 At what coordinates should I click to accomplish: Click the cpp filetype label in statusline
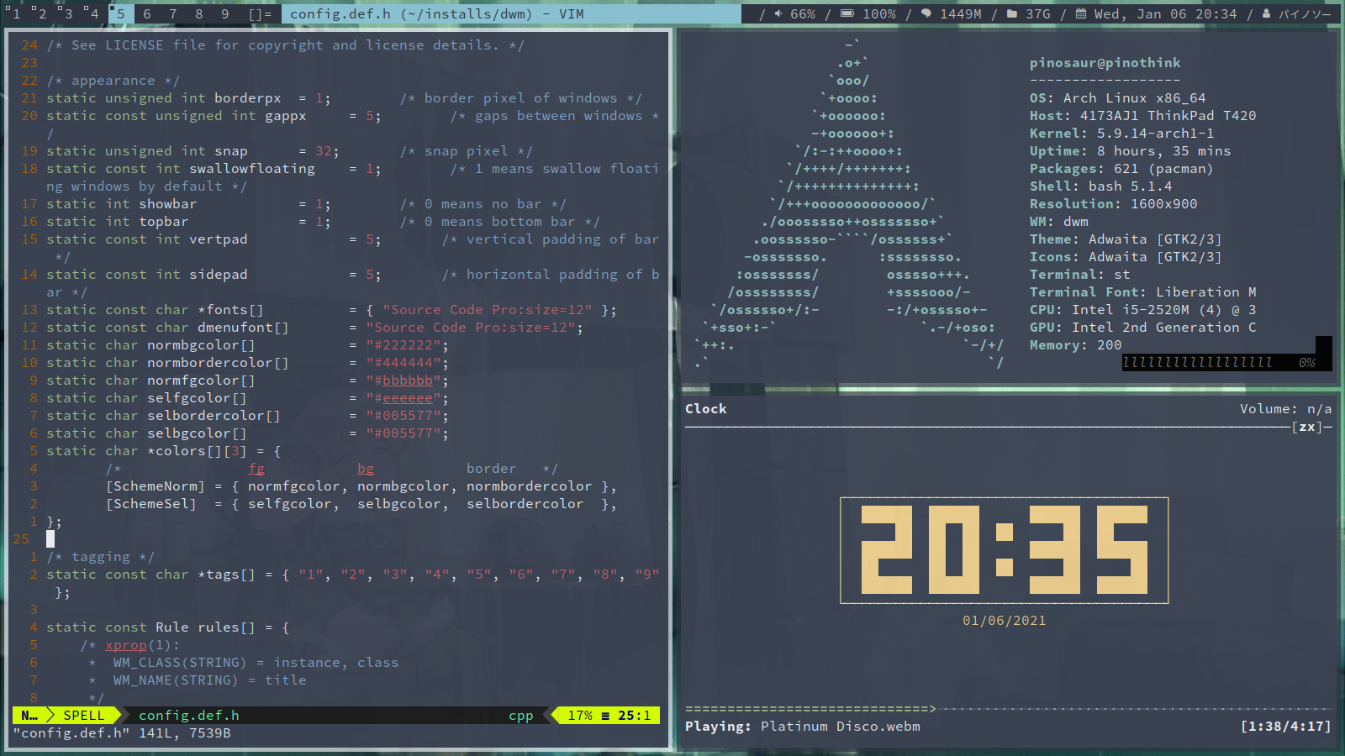pyautogui.click(x=520, y=716)
